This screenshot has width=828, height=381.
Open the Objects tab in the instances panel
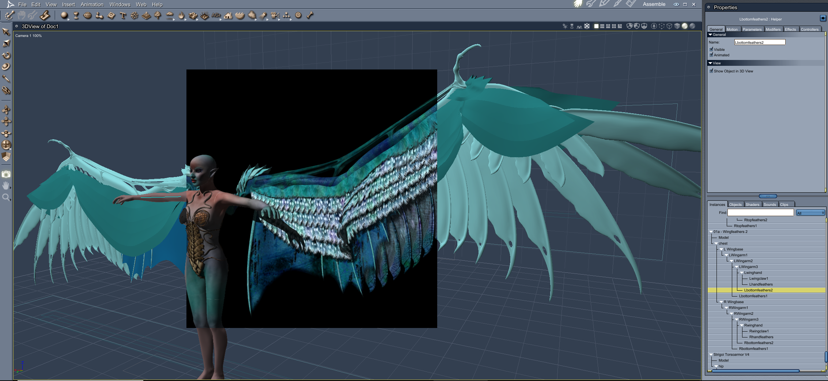(735, 204)
